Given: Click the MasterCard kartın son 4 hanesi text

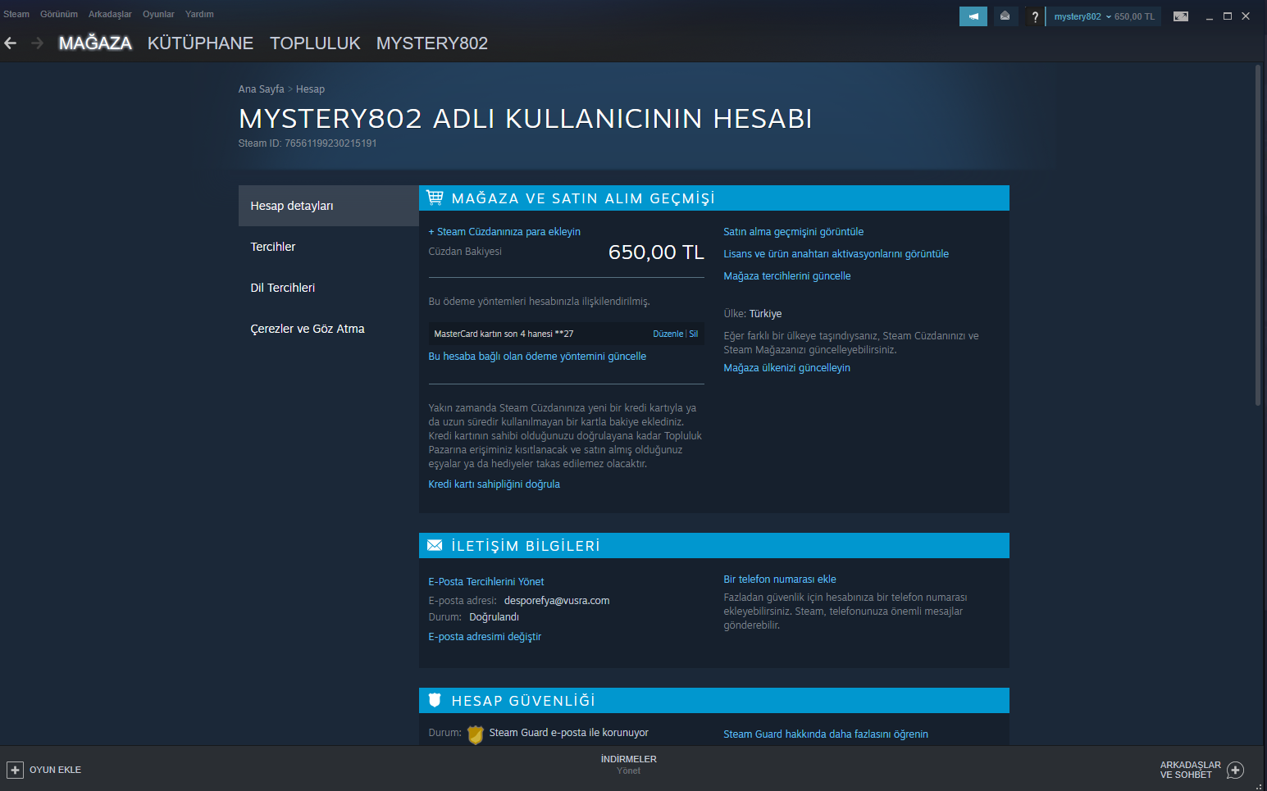Looking at the screenshot, I should (x=504, y=334).
